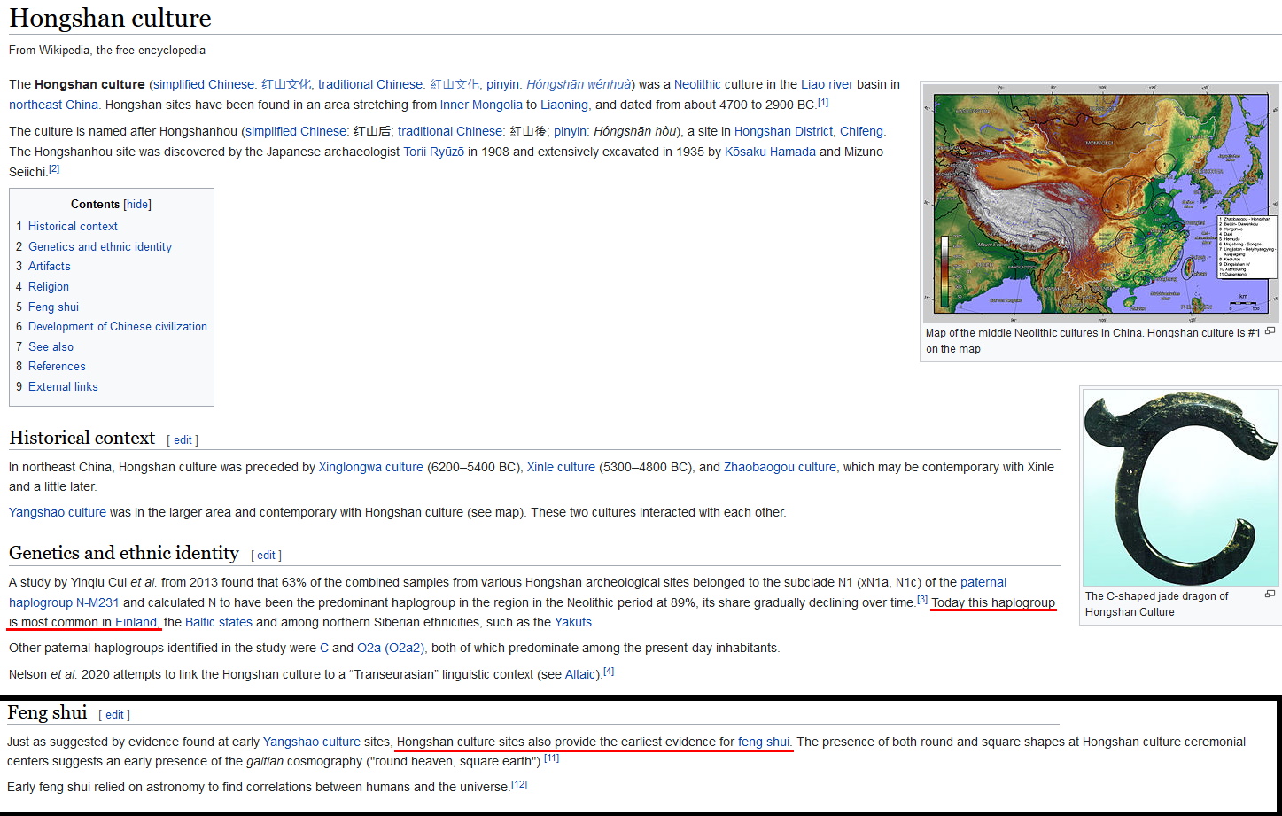Open citation [11] footnote

(x=552, y=759)
